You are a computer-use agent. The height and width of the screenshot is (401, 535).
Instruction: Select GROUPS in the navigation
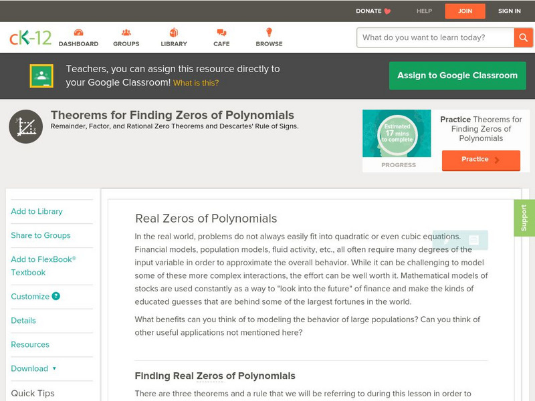coord(126,44)
